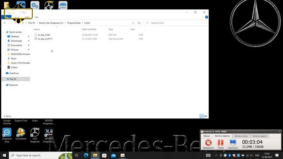Image resolution: width=283 pixels, height=159 pixels.
Task: Switch to oCam's Запись экрана tab
Action: (222, 136)
